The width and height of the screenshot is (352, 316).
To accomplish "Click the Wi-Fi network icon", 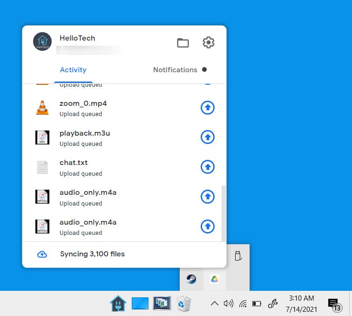I will [x=243, y=304].
